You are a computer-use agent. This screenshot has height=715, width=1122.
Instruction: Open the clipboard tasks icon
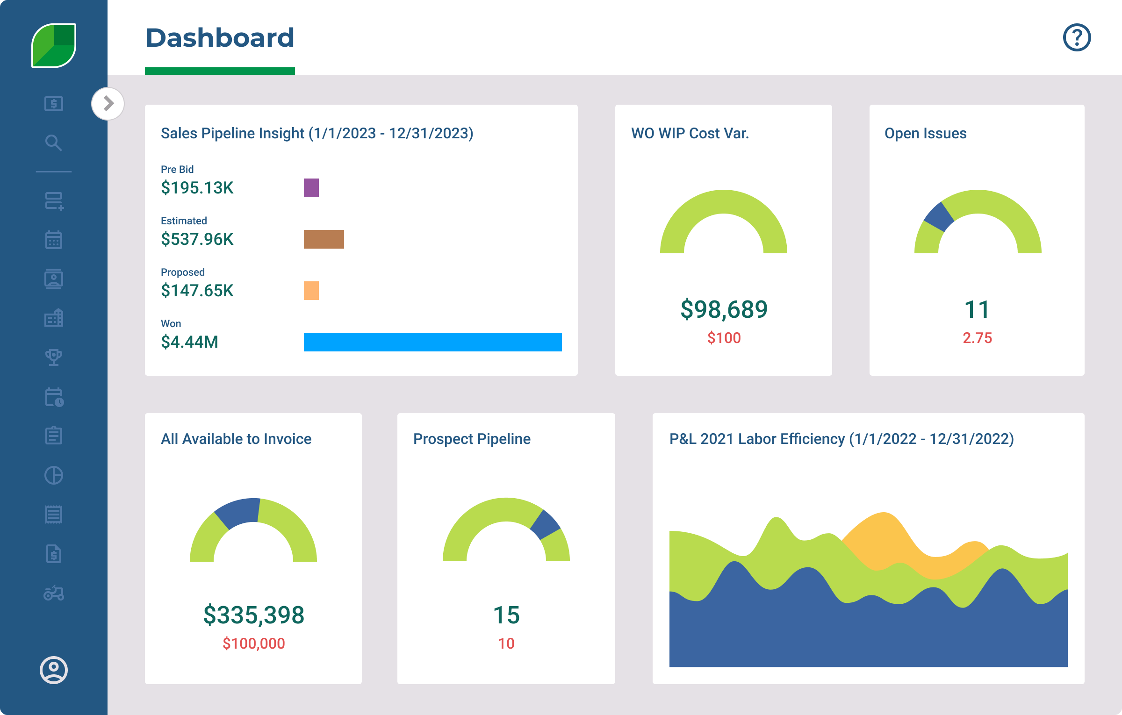click(x=54, y=436)
